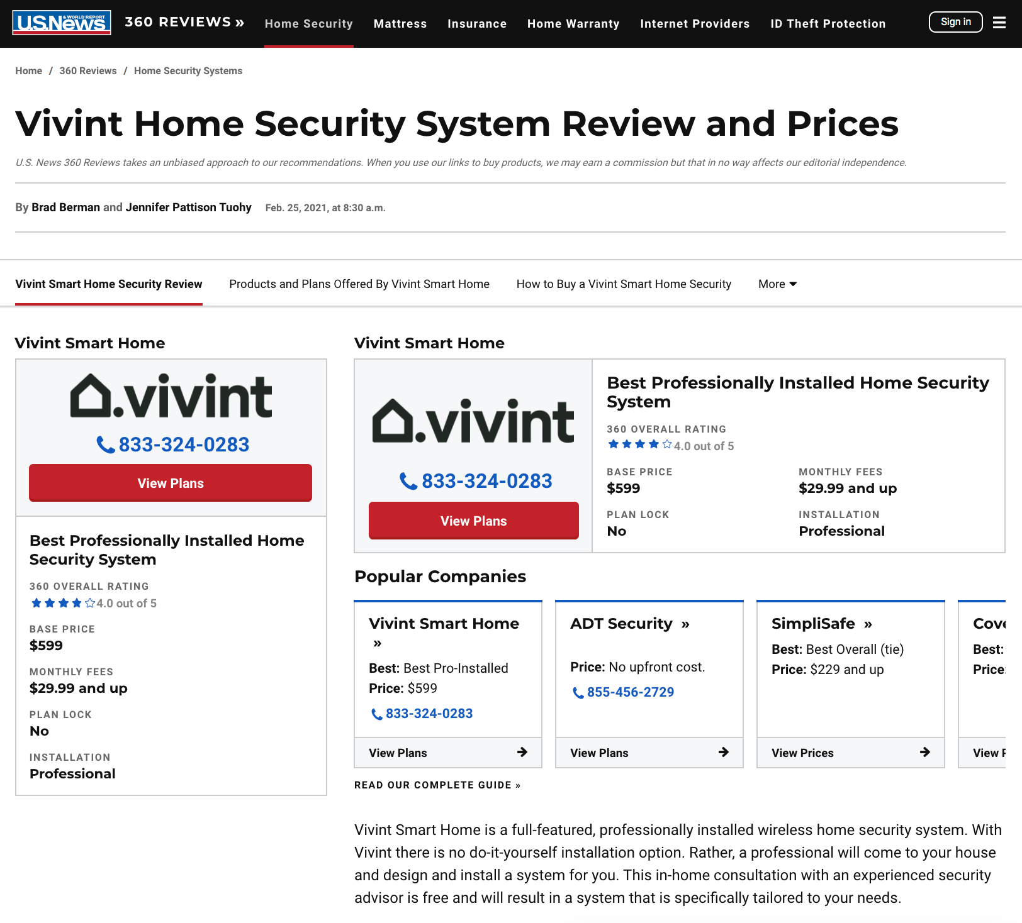
Task: Call 833-324-0283 from the left card
Action: click(184, 445)
